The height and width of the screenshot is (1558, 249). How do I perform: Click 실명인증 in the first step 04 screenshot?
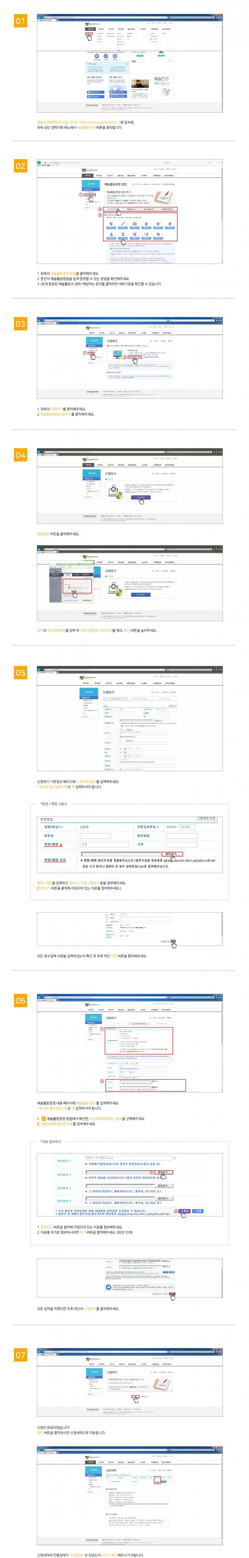(140, 497)
